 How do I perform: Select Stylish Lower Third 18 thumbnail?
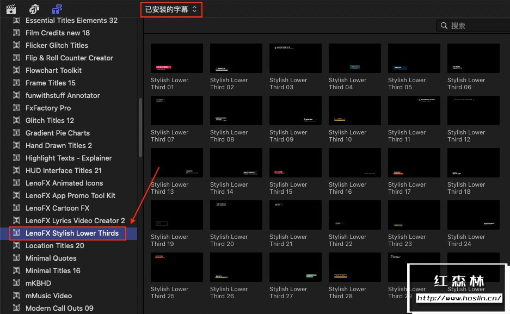(473, 163)
